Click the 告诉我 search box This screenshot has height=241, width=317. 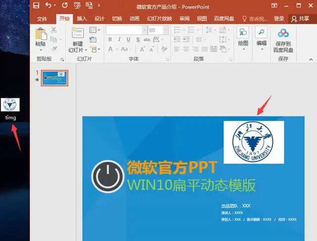[x=255, y=19]
